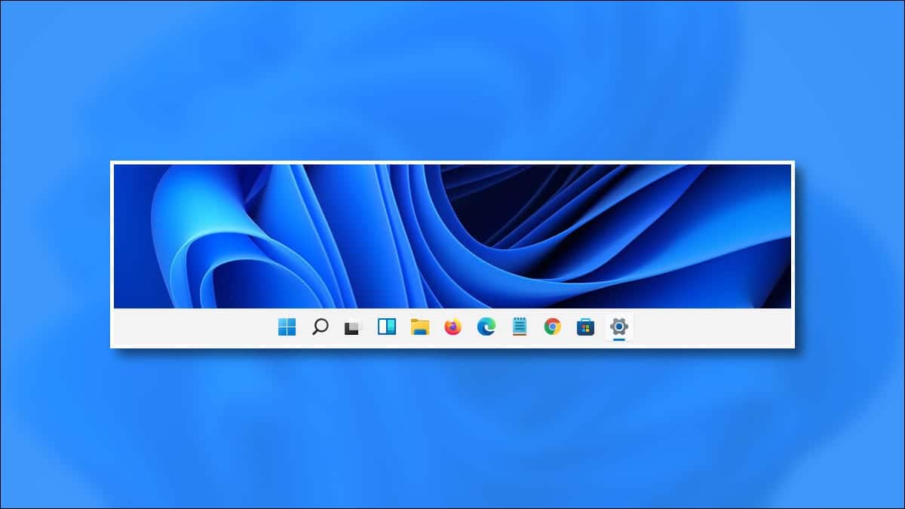Launch File Explorer from the taskbar
This screenshot has width=905, height=509.
point(420,327)
